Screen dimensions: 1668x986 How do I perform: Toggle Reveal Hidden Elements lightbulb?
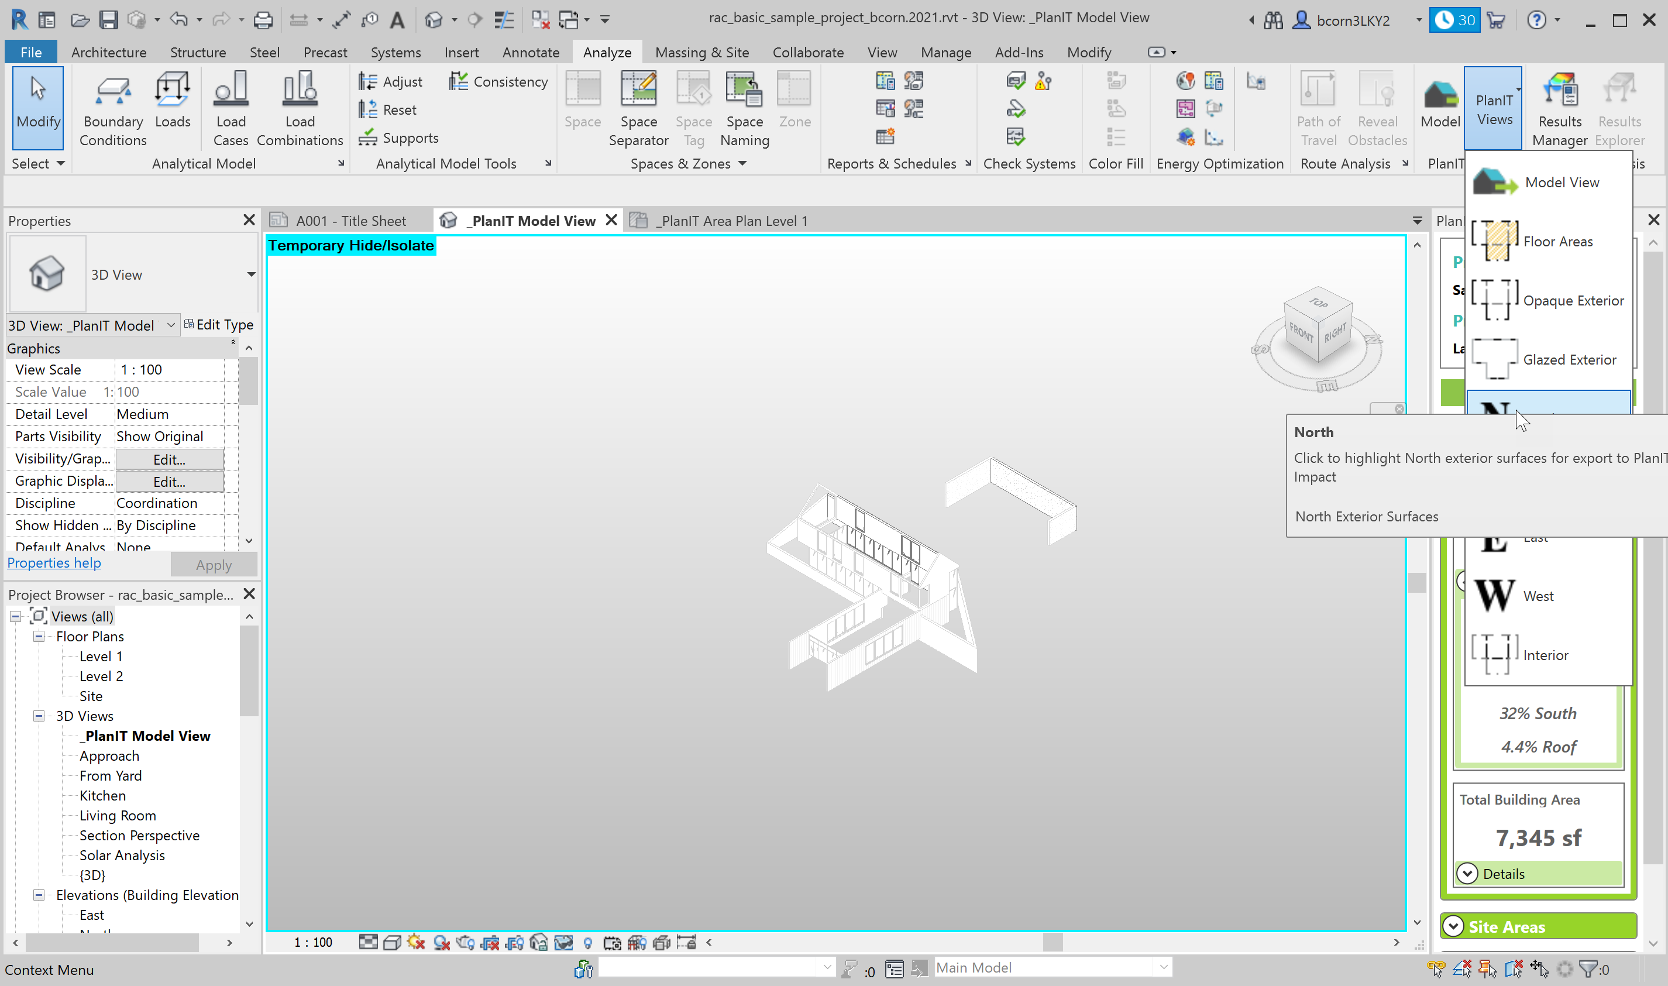coord(587,942)
